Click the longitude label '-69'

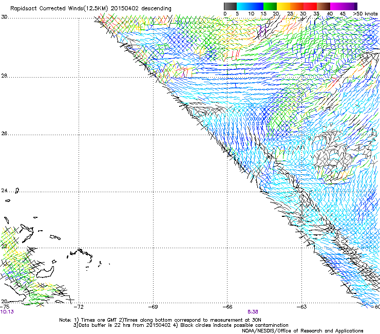click(x=153, y=307)
